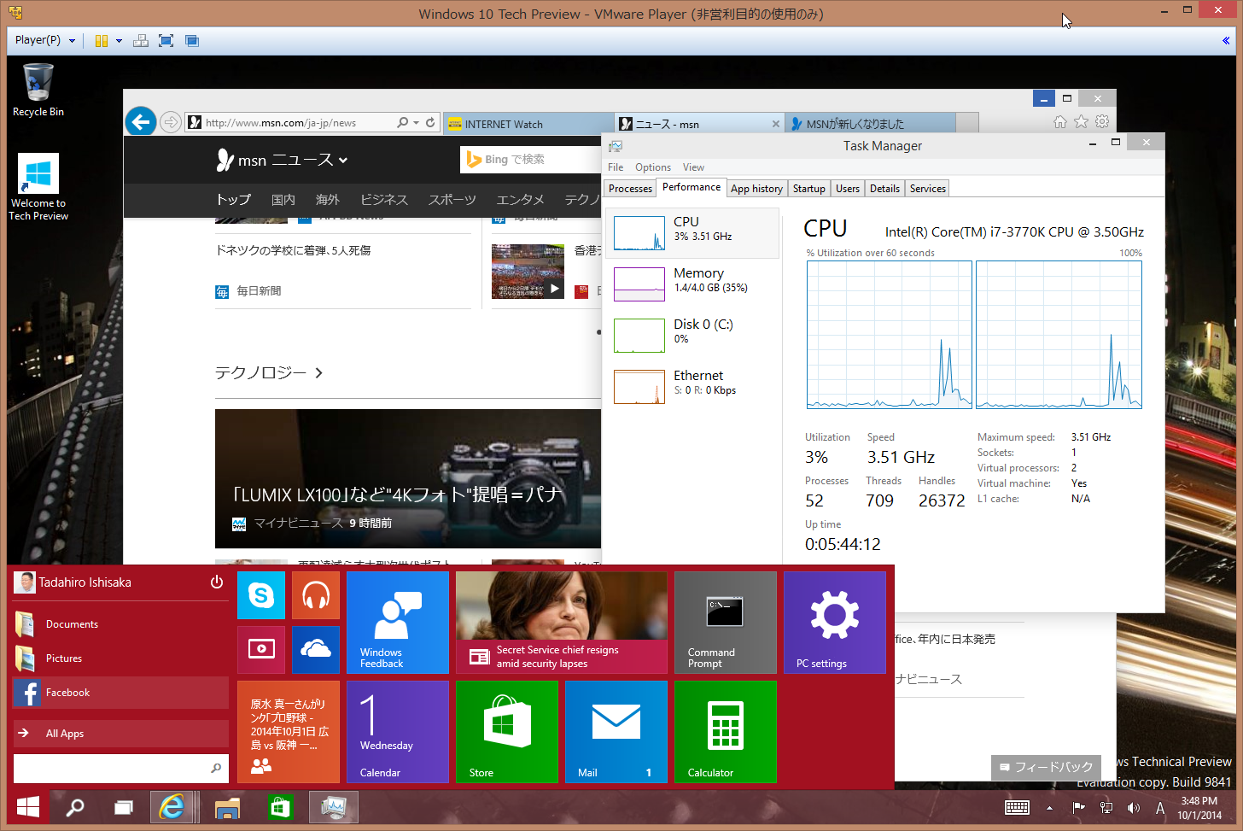Viewport: 1243px width, 831px height.
Task: Open Facebook from the Start menu
Action: coord(67,693)
